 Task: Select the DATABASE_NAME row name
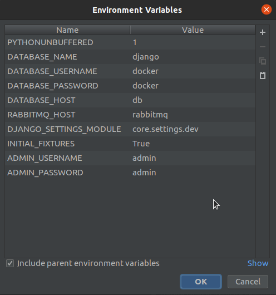coord(67,57)
